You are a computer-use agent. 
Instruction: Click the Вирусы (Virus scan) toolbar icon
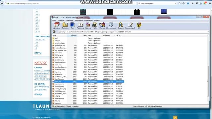[x=121, y=26]
